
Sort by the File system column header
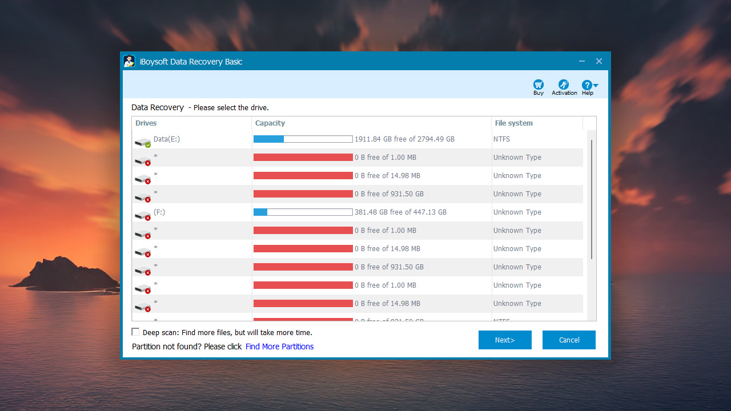click(537, 123)
